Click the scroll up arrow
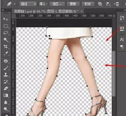The height and width of the screenshot is (116, 126). [114, 16]
